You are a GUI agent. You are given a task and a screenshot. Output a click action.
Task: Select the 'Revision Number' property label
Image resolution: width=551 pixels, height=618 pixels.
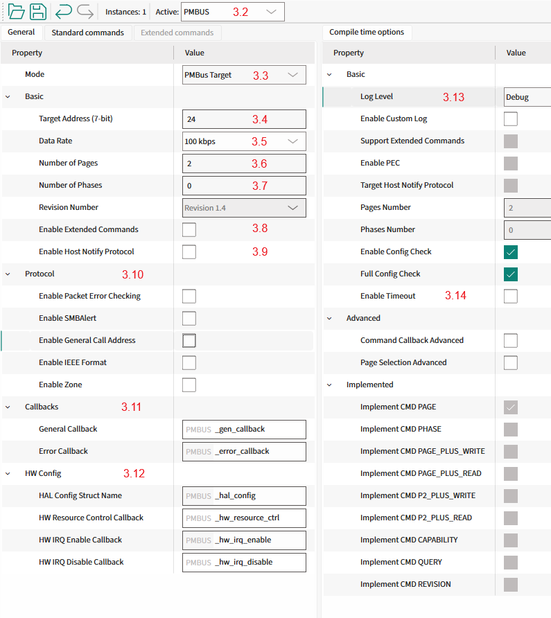(x=69, y=207)
